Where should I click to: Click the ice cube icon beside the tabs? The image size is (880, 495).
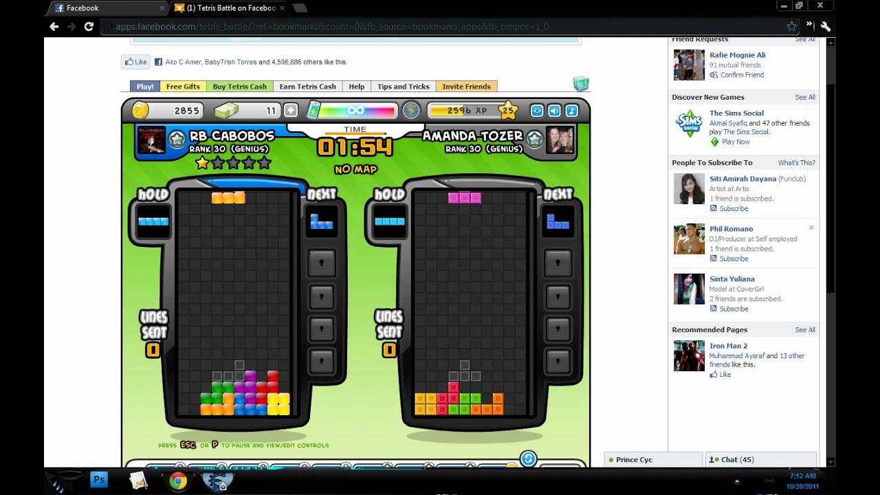pyautogui.click(x=581, y=84)
